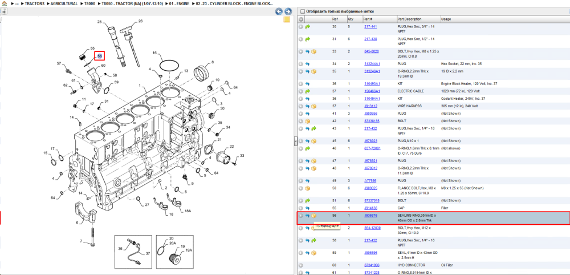Screen dimensions: 570x275
Task: Open TRACTORS breadcrumb item
Action: tap(35, 3)
